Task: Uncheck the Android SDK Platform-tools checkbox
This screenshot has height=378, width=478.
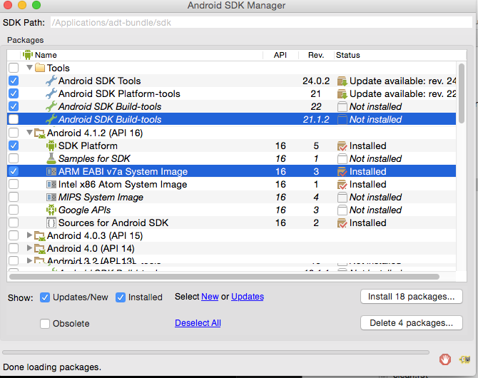Action: tap(14, 93)
